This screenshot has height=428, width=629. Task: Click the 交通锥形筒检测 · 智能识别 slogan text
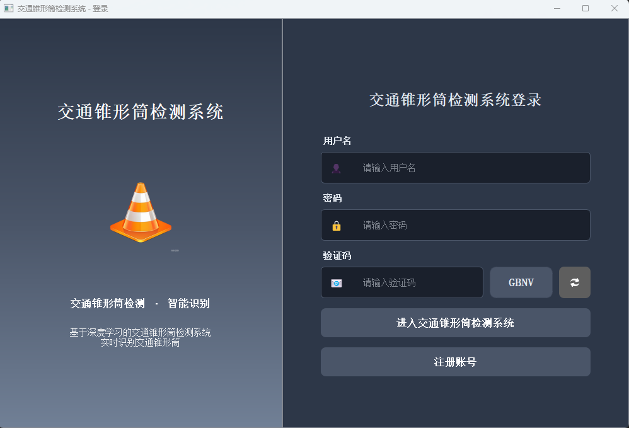click(141, 303)
